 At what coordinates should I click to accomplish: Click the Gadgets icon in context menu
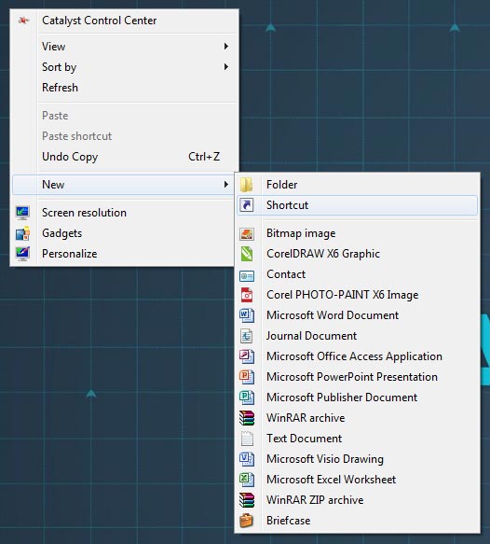point(23,233)
